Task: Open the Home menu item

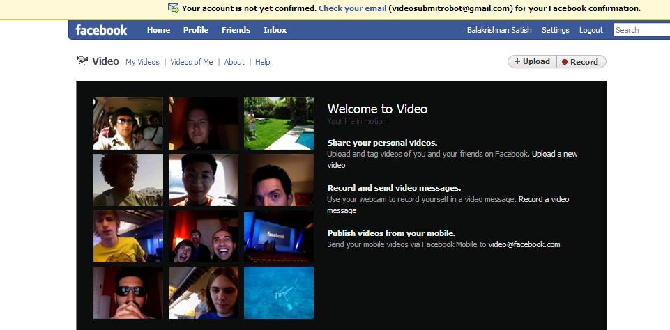Action: (158, 30)
